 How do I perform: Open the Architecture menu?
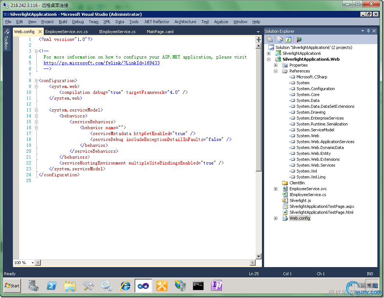[185, 22]
